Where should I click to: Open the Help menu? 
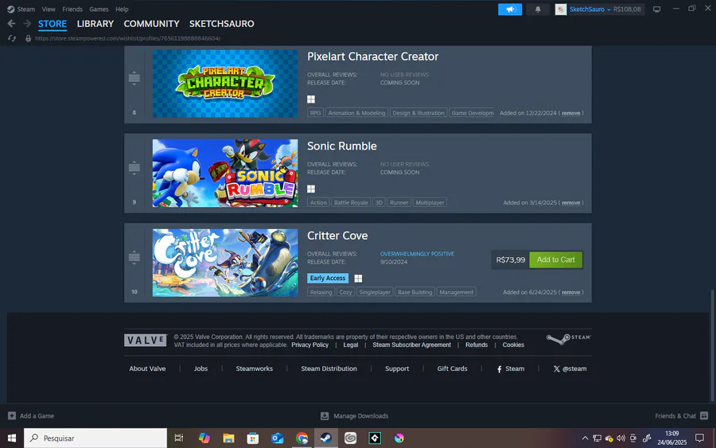coord(122,9)
